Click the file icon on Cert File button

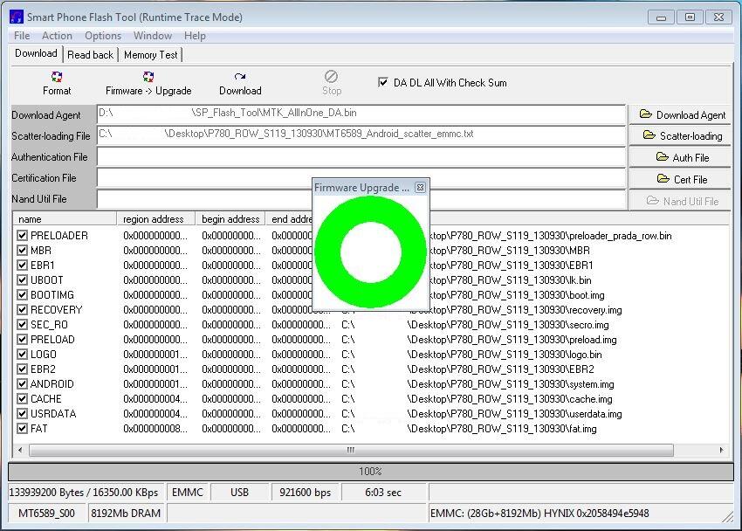pyautogui.click(x=664, y=178)
